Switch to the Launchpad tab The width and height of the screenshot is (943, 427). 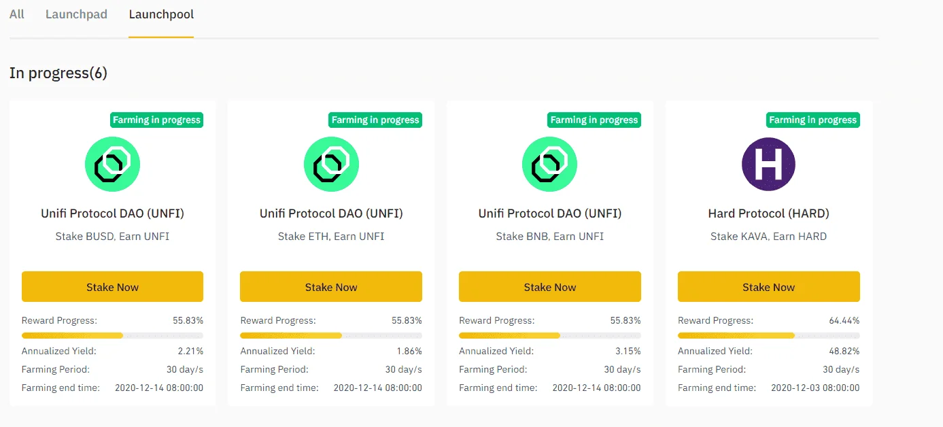(76, 14)
